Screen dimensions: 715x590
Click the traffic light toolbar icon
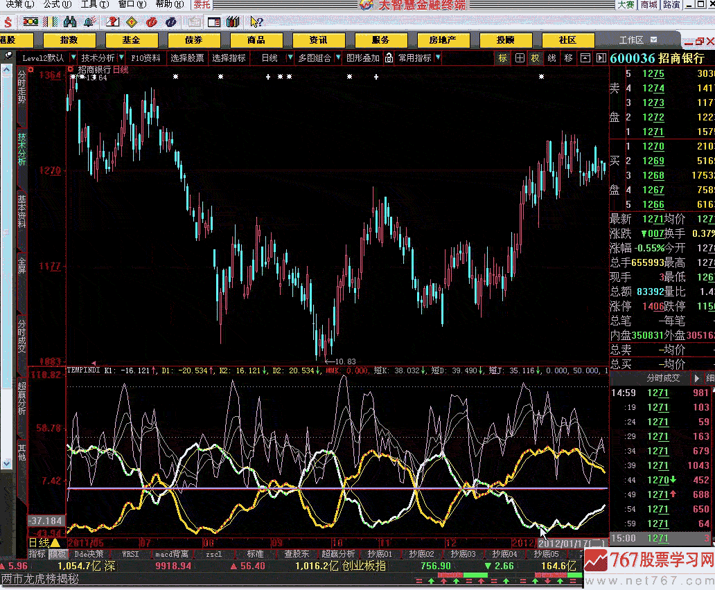click(x=30, y=21)
